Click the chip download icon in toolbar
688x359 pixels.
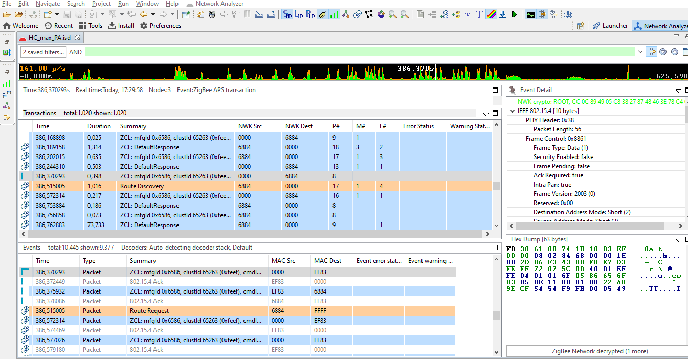[568, 14]
